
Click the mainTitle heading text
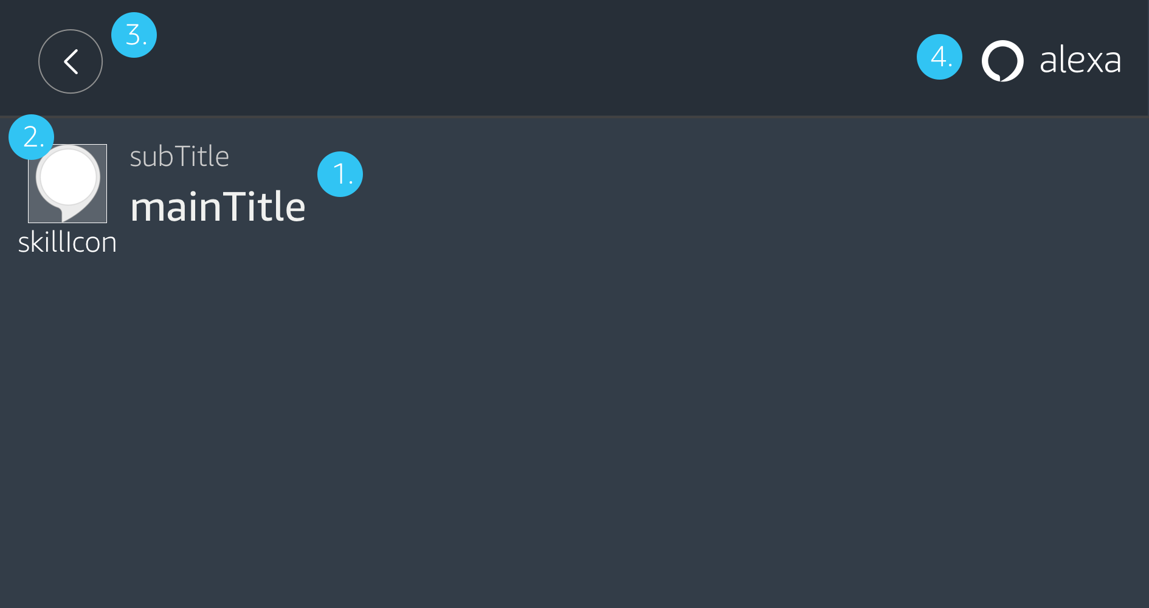218,207
